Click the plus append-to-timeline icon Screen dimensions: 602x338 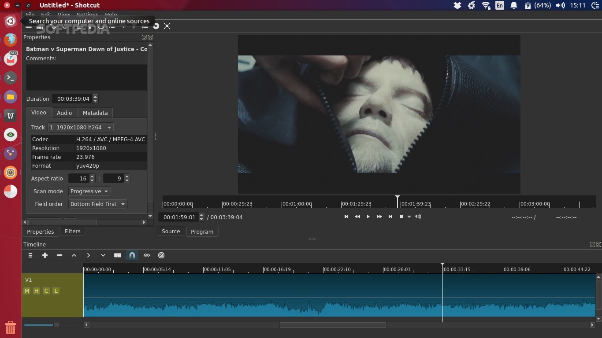[x=45, y=255]
